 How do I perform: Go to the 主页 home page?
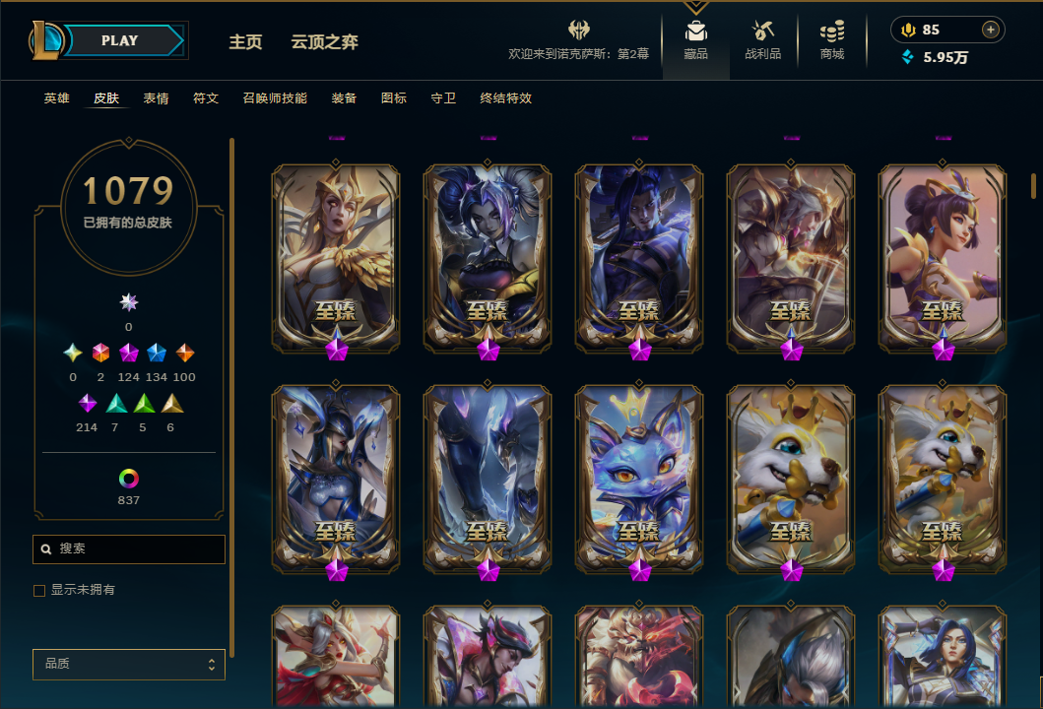pos(245,42)
